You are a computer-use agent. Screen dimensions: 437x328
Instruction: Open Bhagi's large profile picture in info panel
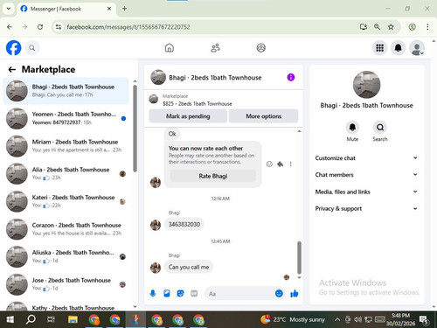click(x=366, y=85)
